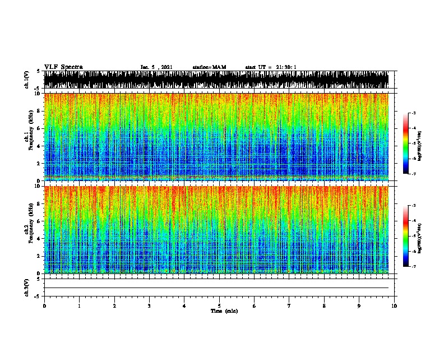Click the ch.1 color scale "-7" label
Screen dimensions: 444x343
(x=413, y=174)
